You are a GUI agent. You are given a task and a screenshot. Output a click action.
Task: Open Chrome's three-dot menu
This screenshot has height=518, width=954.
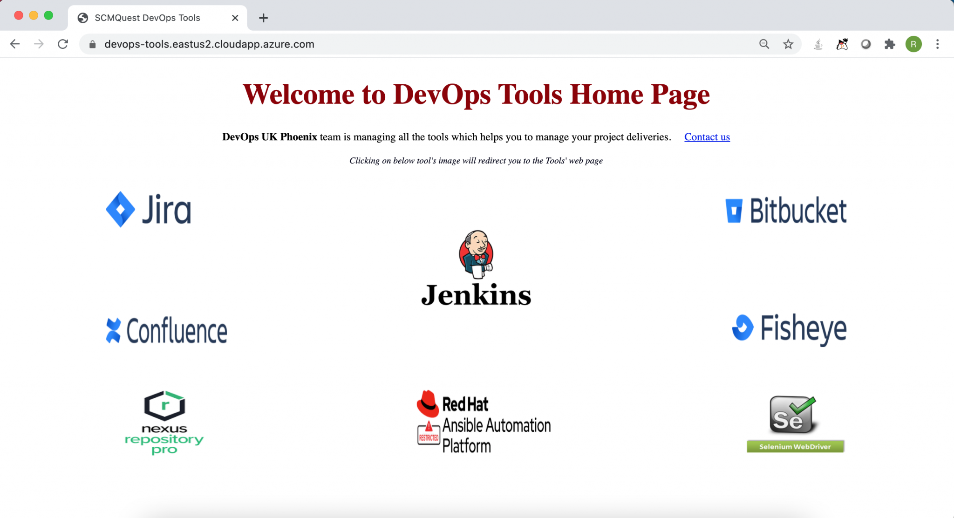pos(937,44)
